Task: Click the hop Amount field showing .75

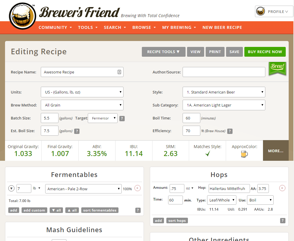Action: 177,188
